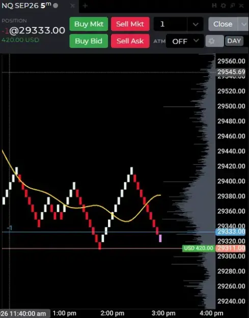Select 29333.00 position price marker
249x318 pixels.
coord(230,232)
